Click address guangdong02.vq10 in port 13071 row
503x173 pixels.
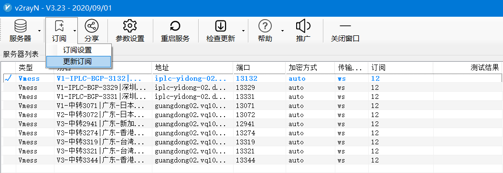(191, 106)
